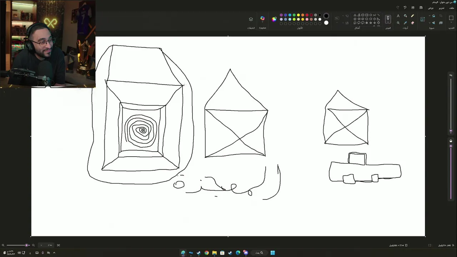457x257 pixels.
Task: Click the Share icon
Action: click(x=413, y=7)
